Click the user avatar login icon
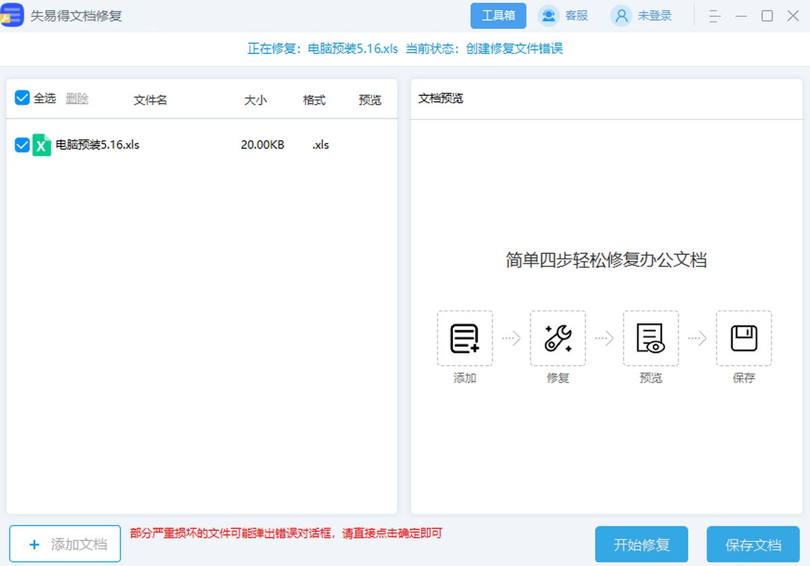The image size is (810, 566). pyautogui.click(x=621, y=16)
